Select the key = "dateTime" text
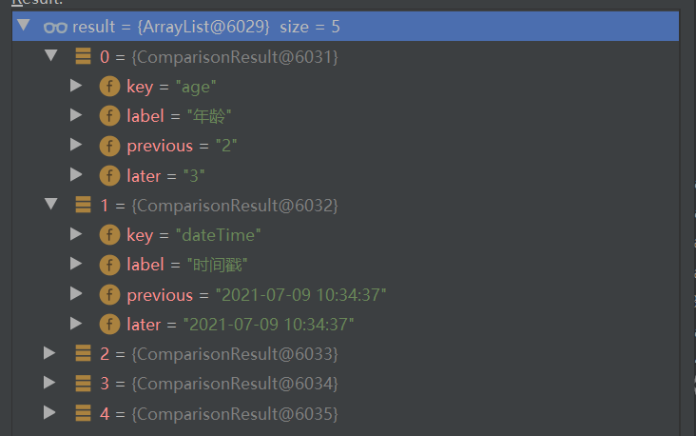Viewport: 696px width, 436px height. pyautogui.click(x=194, y=235)
